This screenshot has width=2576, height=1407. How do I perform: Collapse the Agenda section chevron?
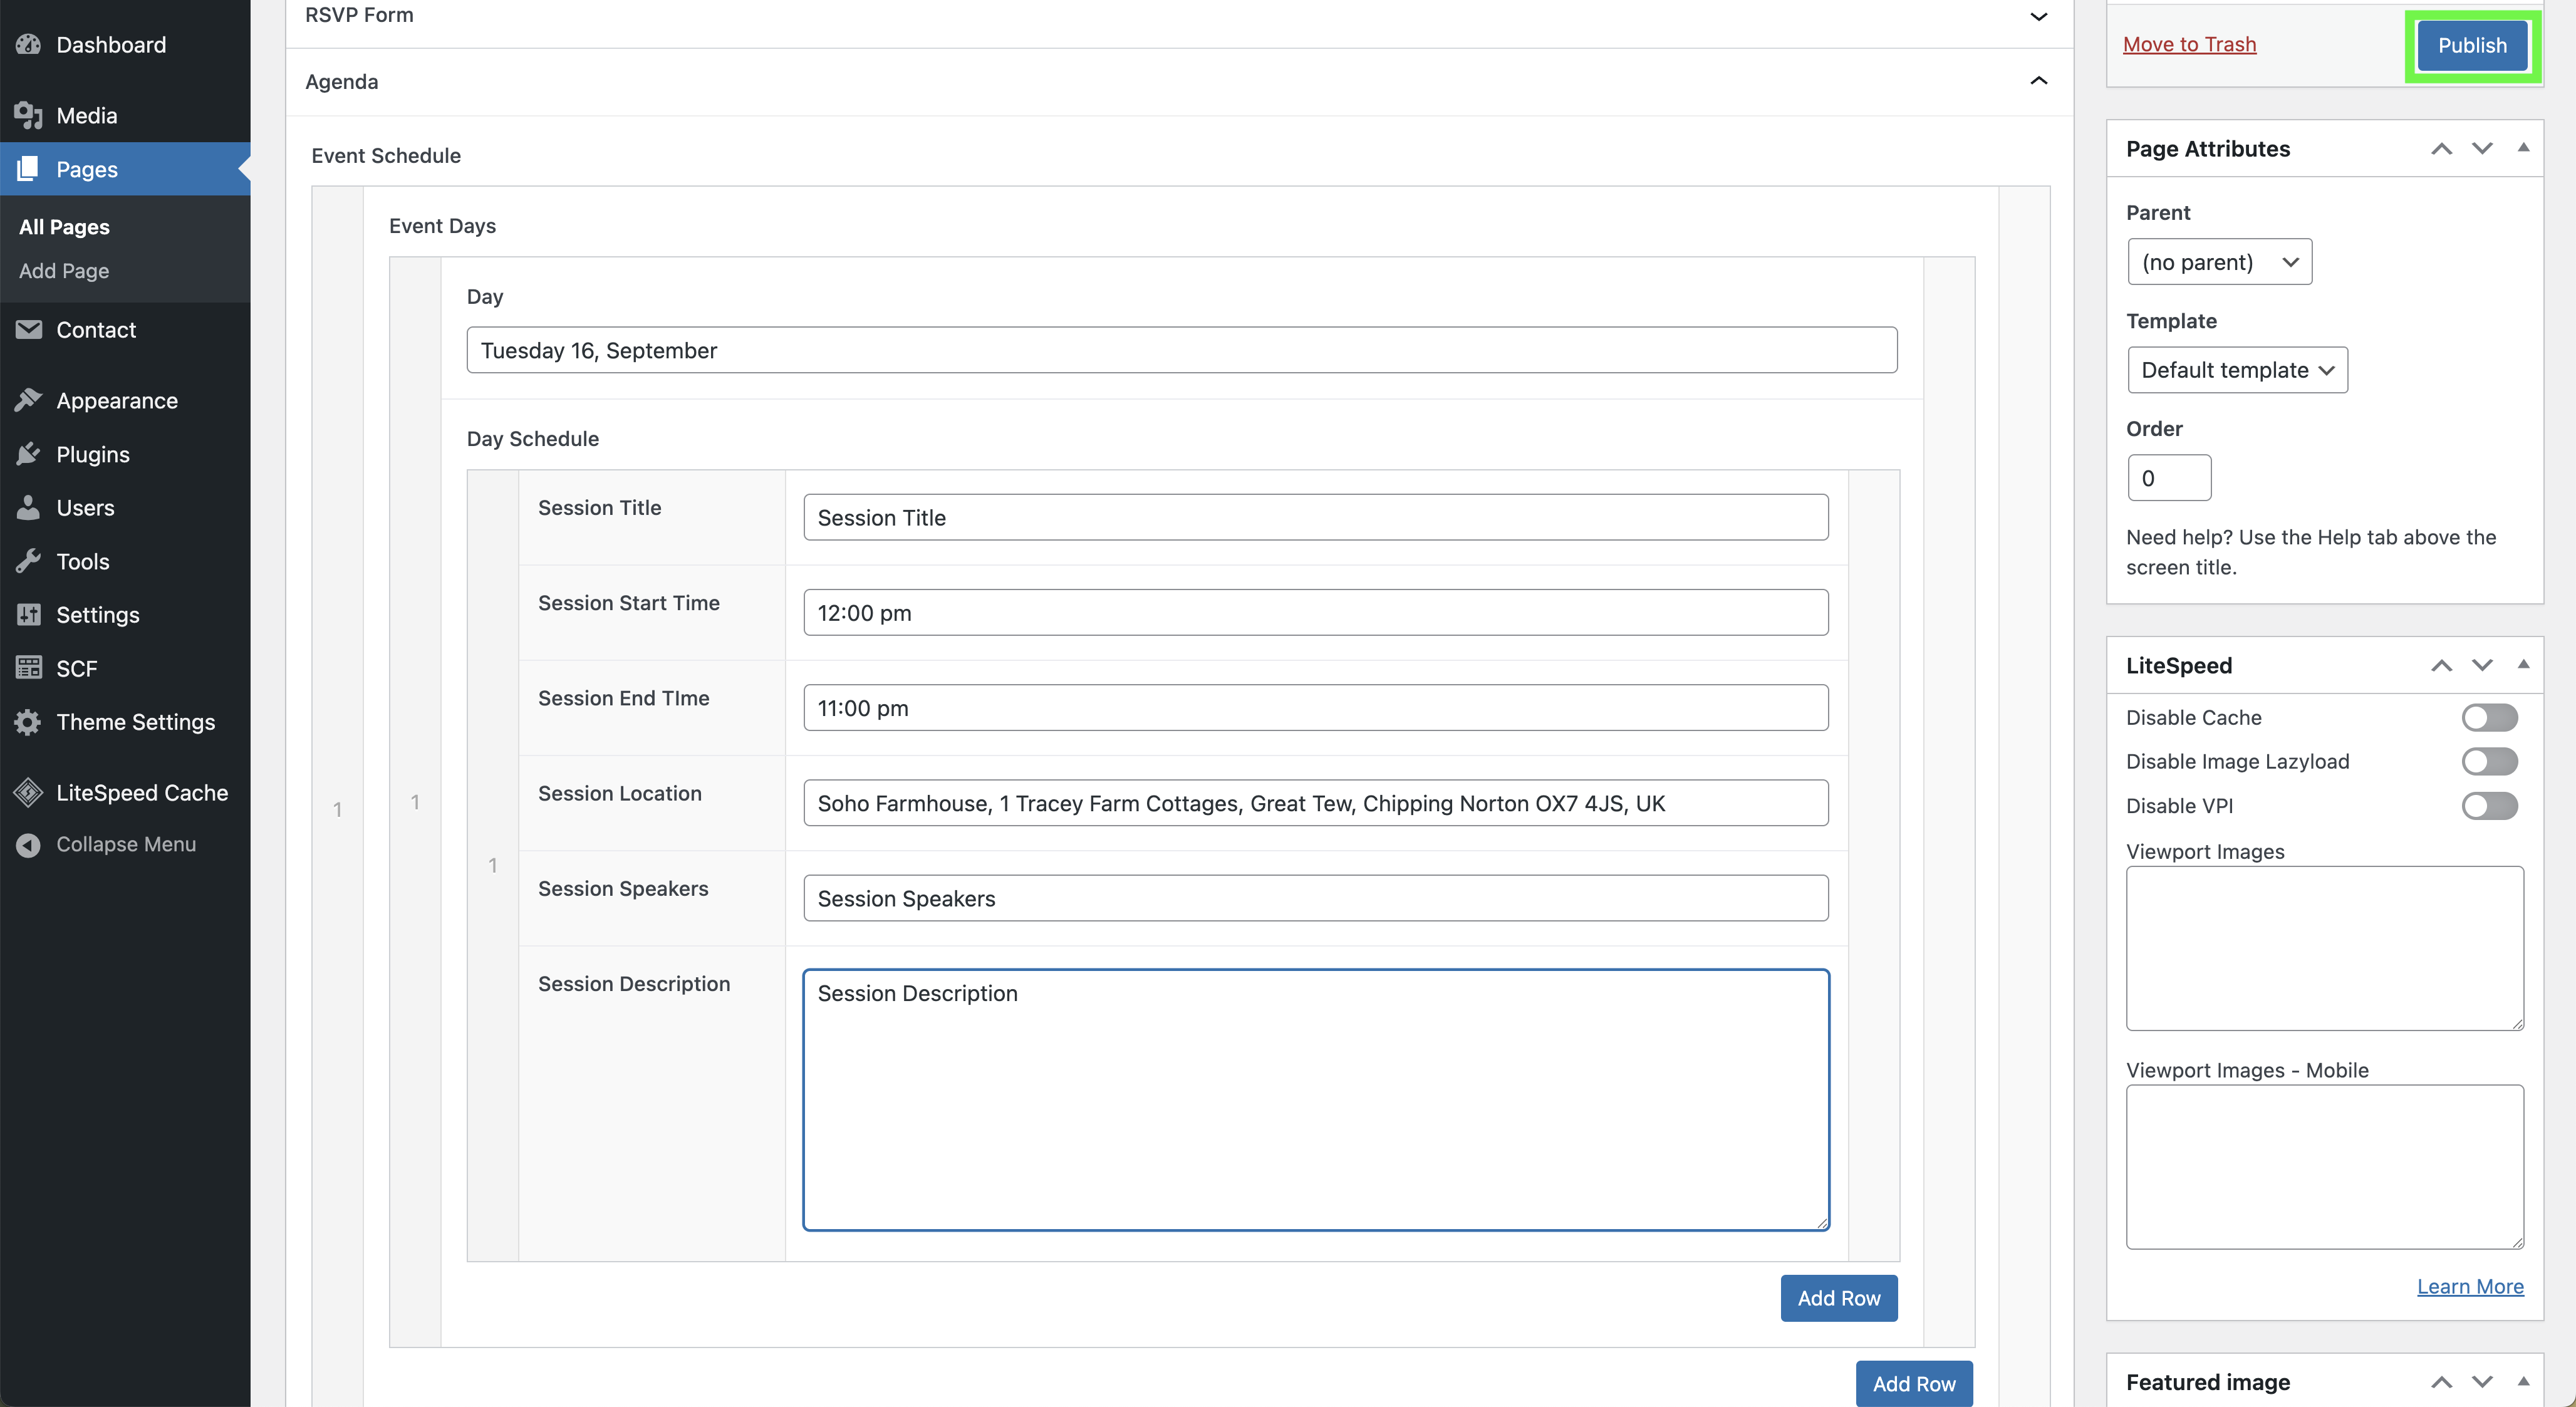coord(2038,81)
